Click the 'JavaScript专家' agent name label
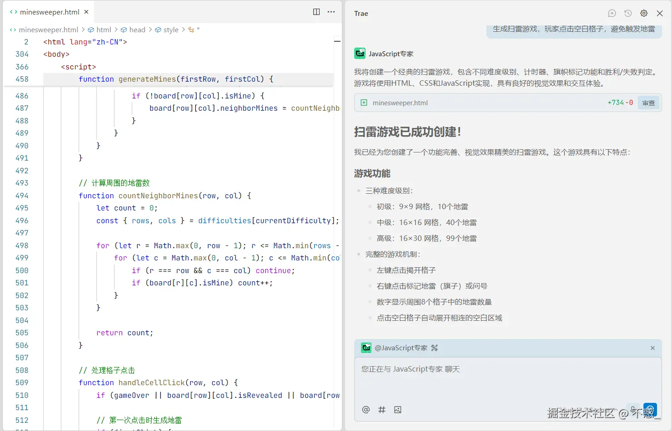The height and width of the screenshot is (431, 672). 391,54
